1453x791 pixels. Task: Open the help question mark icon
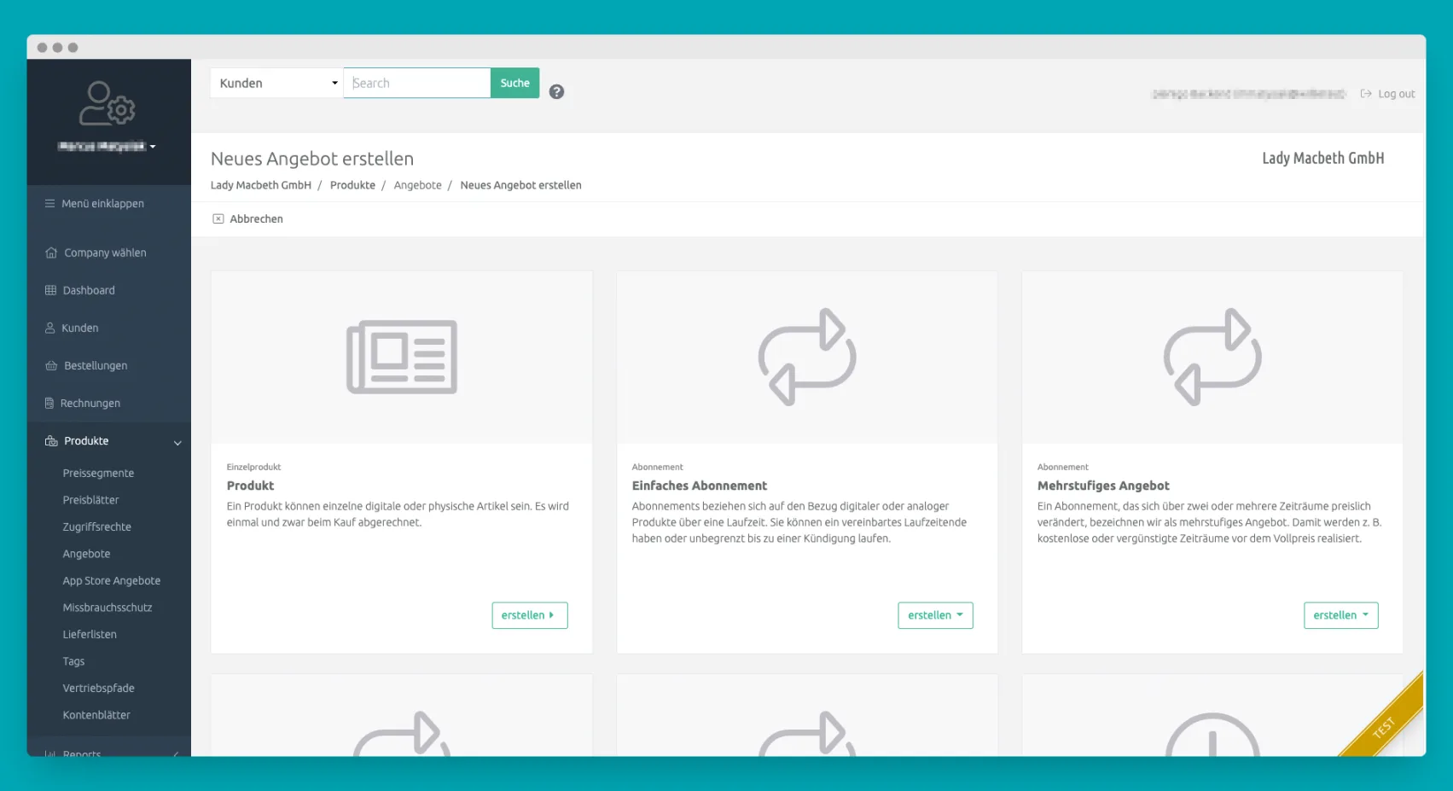556,92
